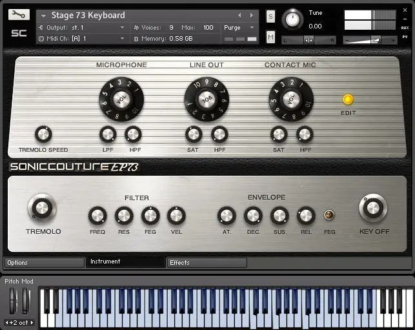Image resolution: width=415 pixels, height=330 pixels.
Task: Toggle the Solo S button
Action: pos(270,17)
